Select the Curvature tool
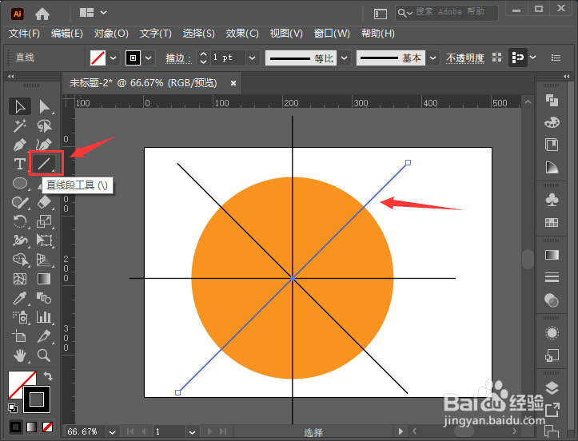Screen dimensions: 578x441 44,145
